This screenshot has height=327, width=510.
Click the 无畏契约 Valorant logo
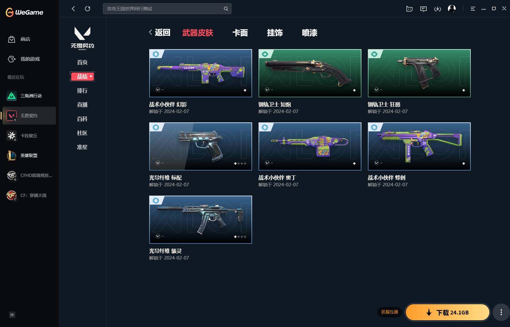click(x=82, y=38)
